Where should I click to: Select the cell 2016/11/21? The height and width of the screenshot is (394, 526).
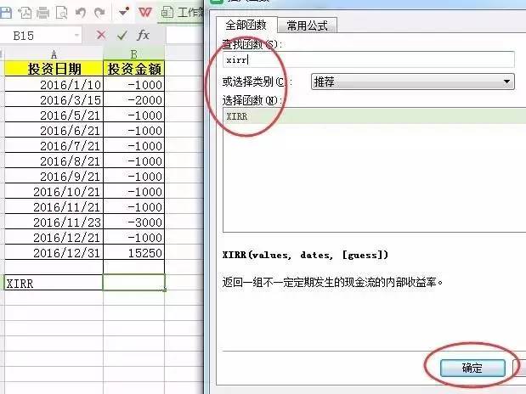click(54, 207)
